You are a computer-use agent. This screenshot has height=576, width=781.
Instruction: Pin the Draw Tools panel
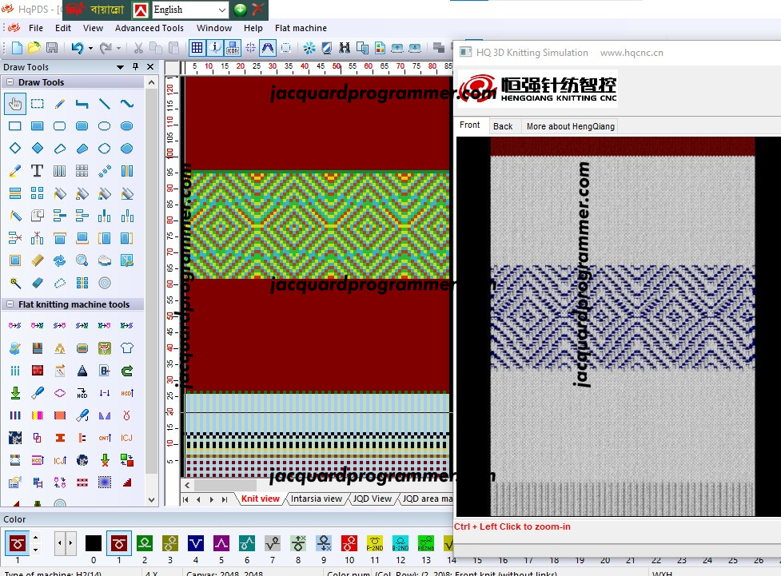coord(135,66)
